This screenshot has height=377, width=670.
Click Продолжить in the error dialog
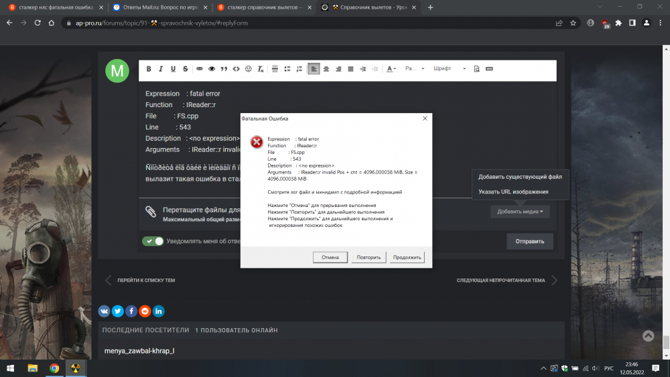click(407, 257)
